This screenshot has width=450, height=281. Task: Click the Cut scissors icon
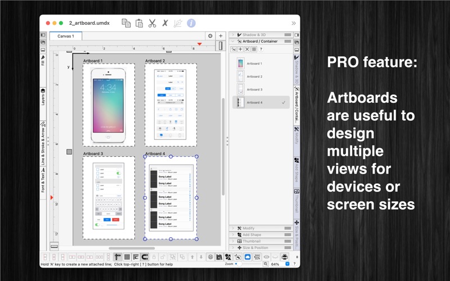[x=152, y=23]
